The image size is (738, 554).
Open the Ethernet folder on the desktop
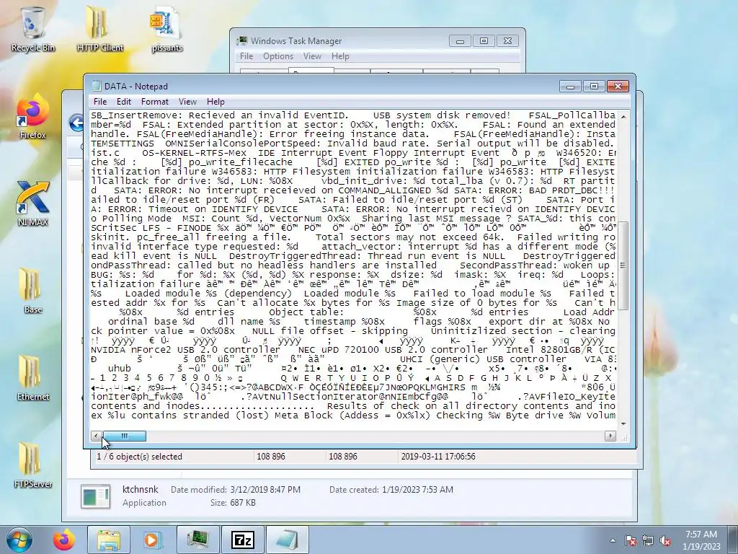[x=33, y=378]
